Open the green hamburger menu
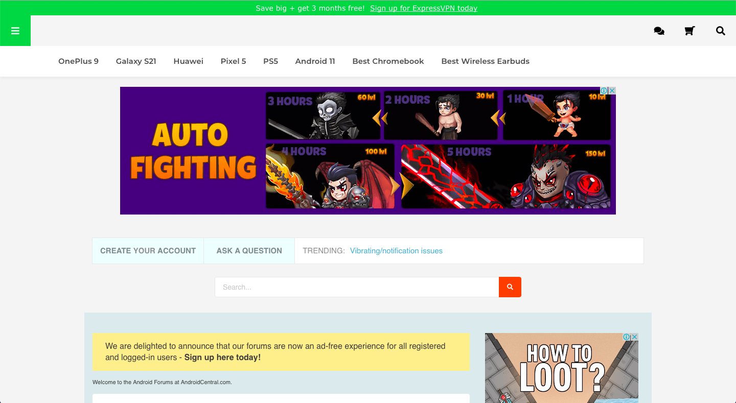Image resolution: width=736 pixels, height=403 pixels. click(15, 31)
